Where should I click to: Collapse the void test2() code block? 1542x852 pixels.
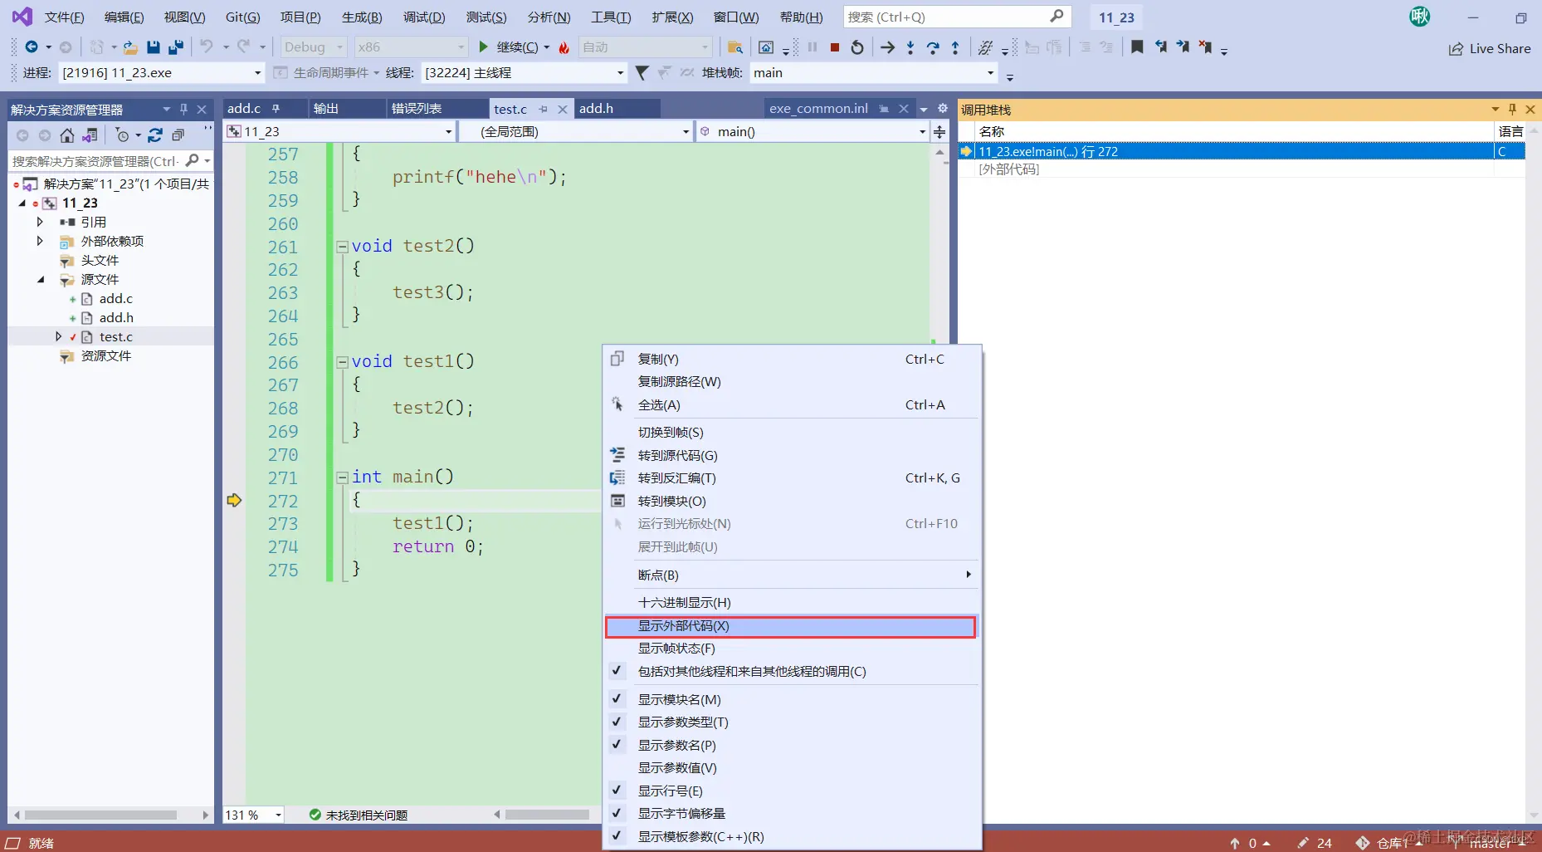(x=342, y=247)
